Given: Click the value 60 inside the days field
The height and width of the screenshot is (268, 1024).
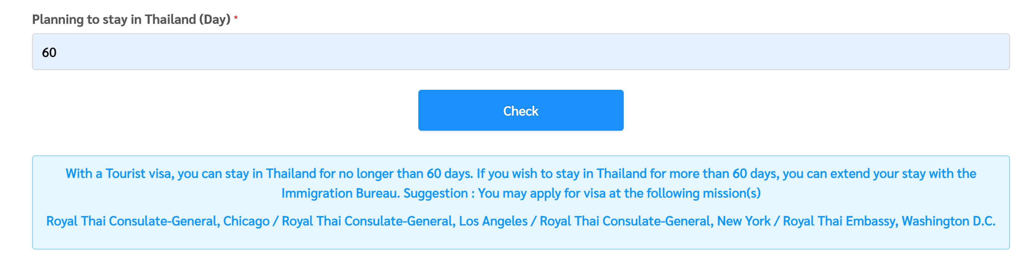Looking at the screenshot, I should pos(49,53).
